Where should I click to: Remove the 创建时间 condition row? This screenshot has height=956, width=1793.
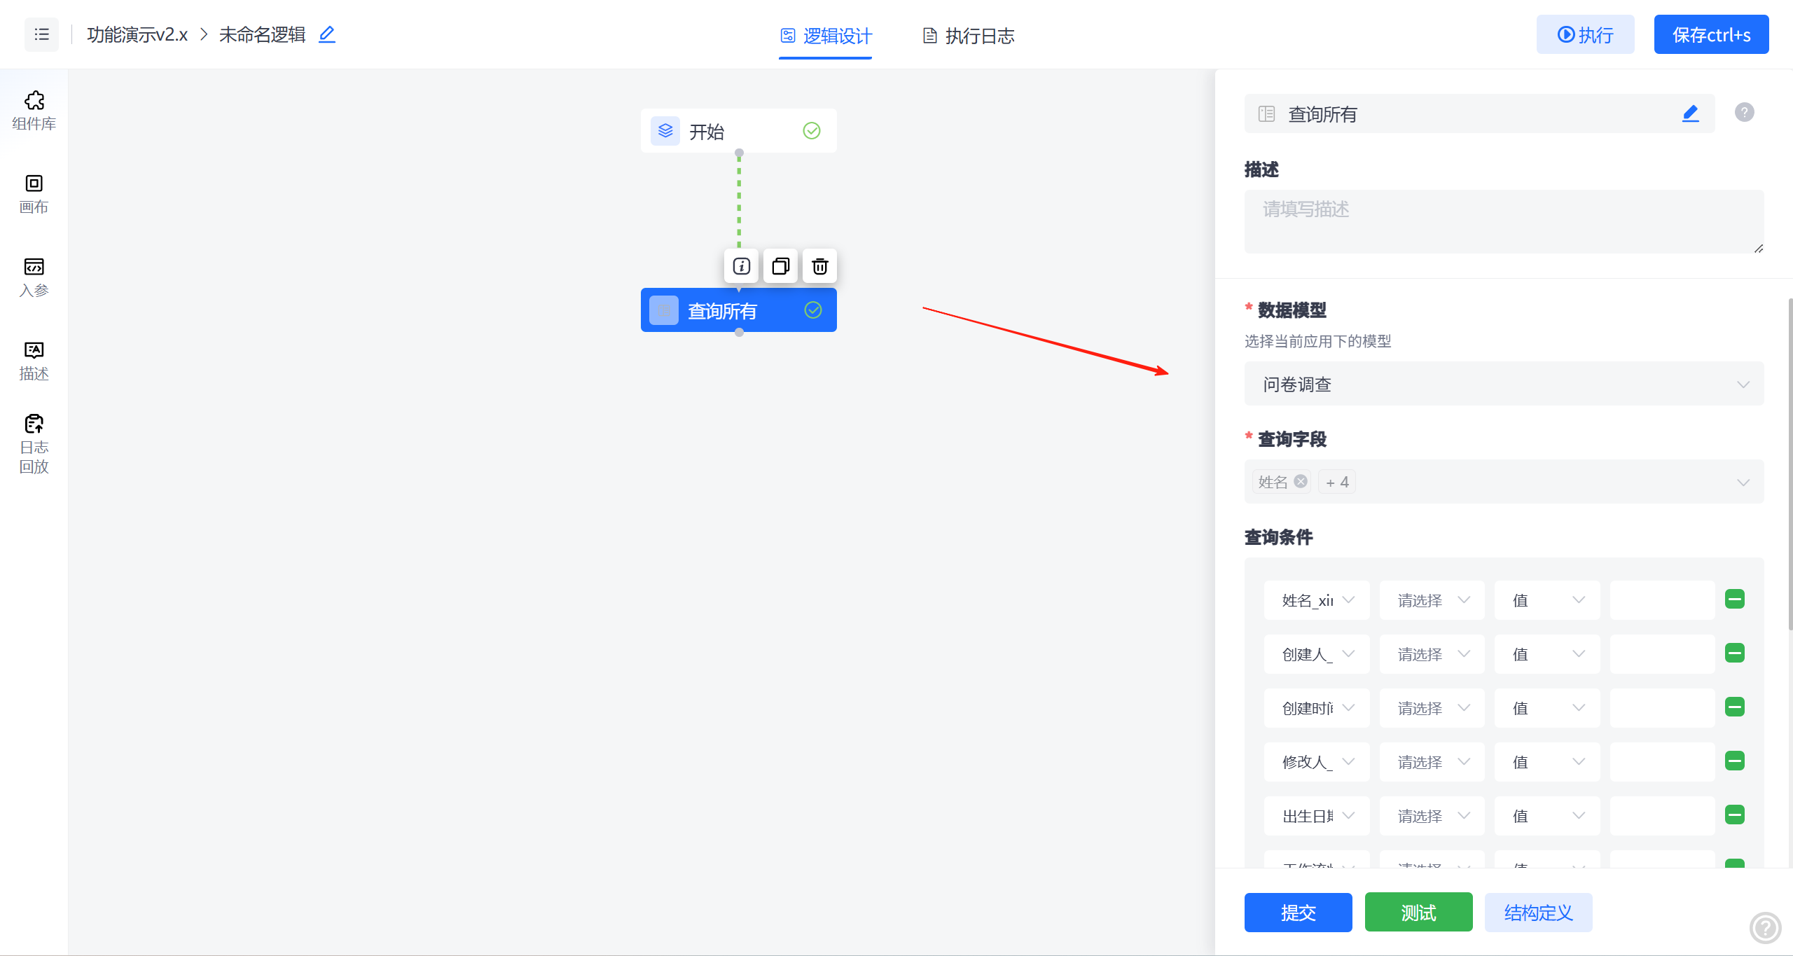(x=1734, y=707)
